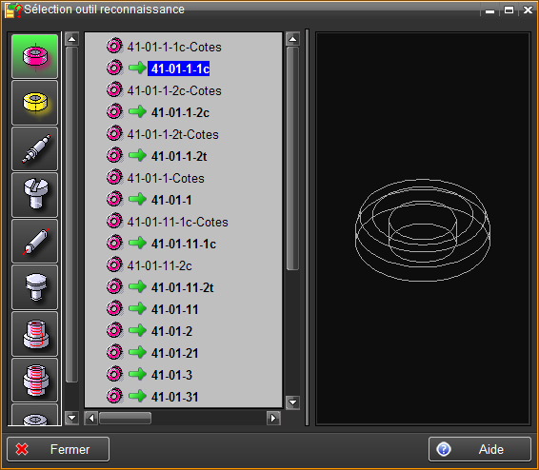
Task: Select the pink washer tool icon
Action: (34, 57)
